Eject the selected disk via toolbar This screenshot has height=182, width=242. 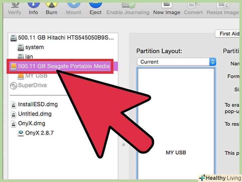click(95, 9)
